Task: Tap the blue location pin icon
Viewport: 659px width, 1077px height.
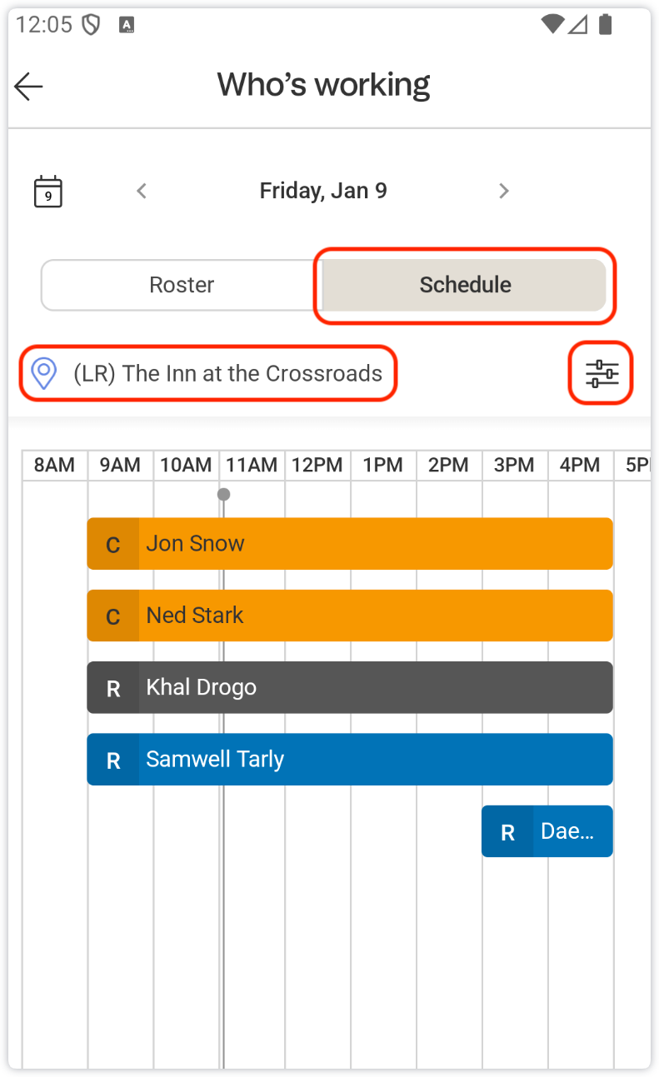Action: pyautogui.click(x=43, y=373)
